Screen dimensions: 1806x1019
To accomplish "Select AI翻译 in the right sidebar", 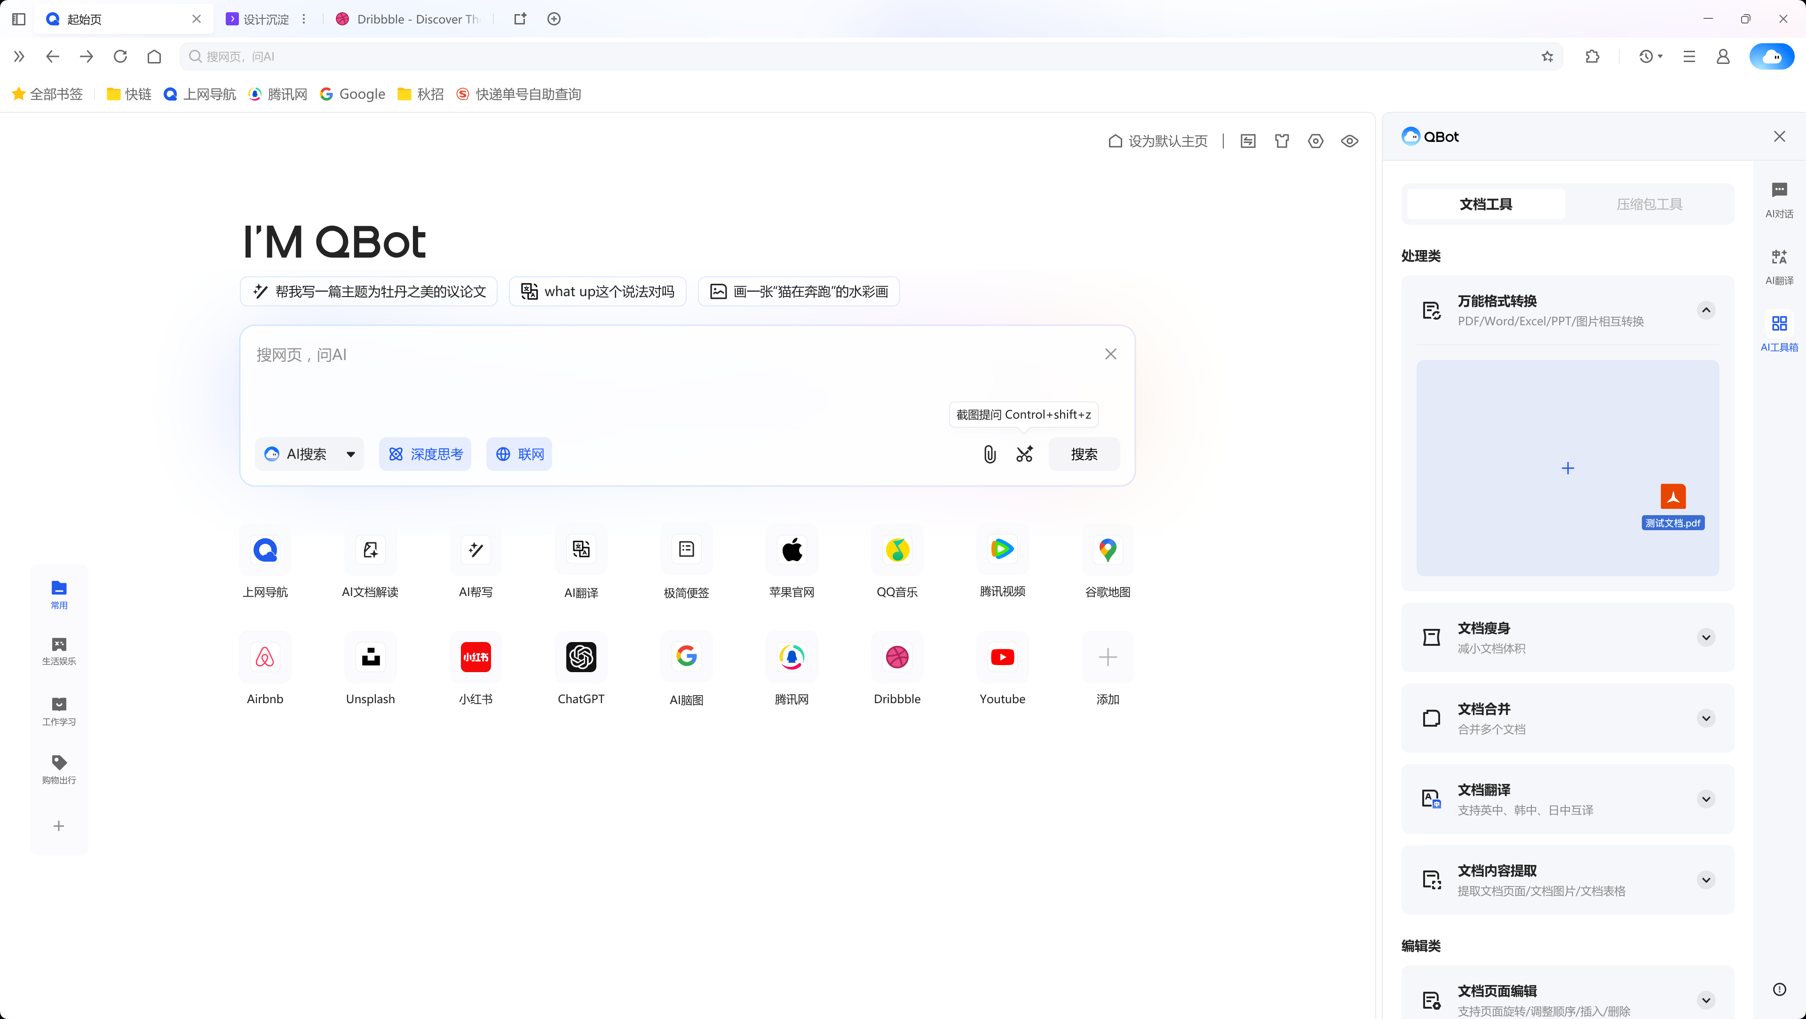I will (1779, 265).
